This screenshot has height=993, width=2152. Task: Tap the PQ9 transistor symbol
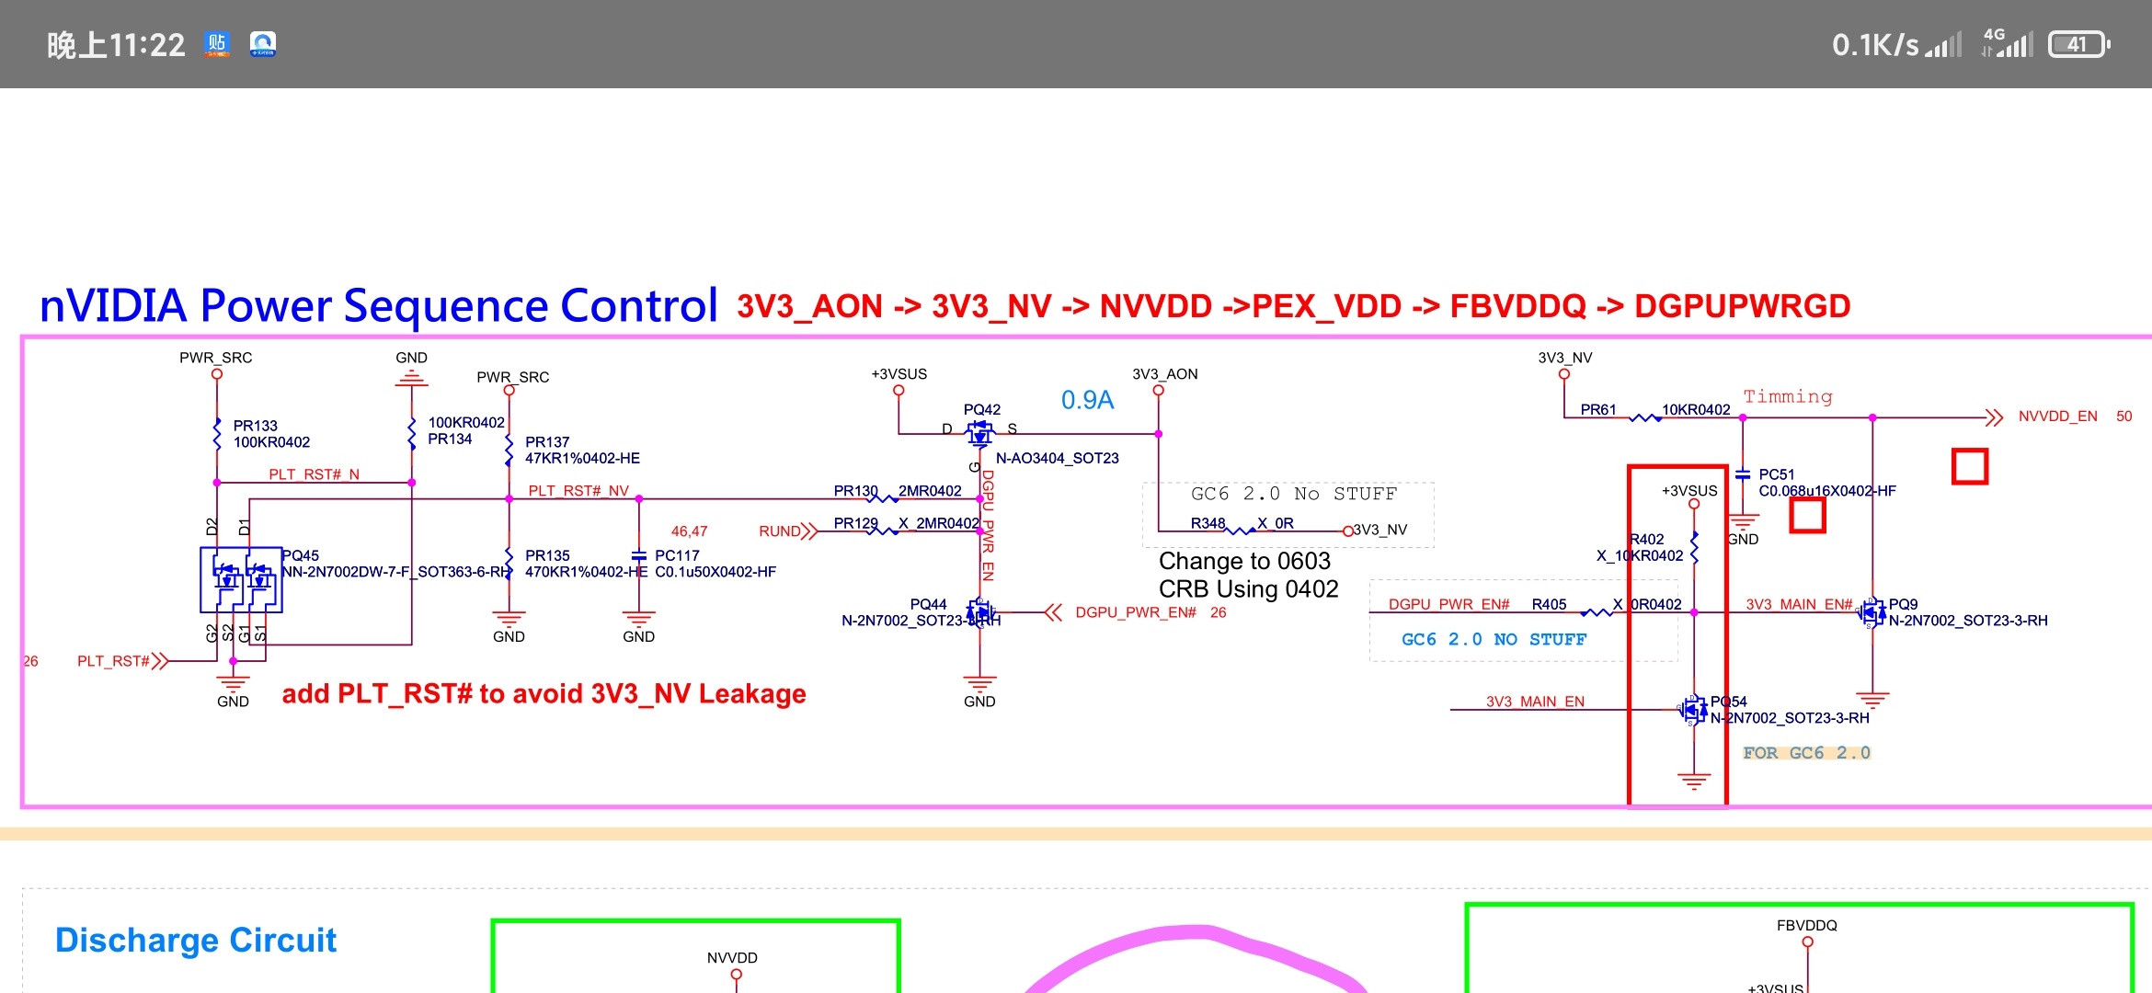pyautogui.click(x=1871, y=612)
